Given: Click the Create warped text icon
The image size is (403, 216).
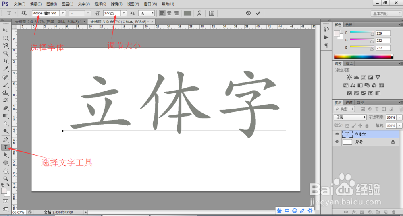Looking at the screenshot, I should [199, 13].
